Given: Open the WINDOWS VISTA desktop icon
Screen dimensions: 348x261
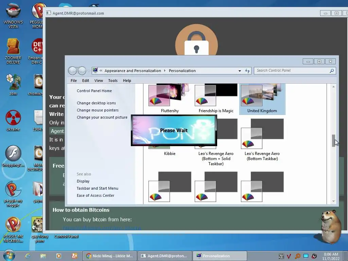Looking at the screenshot, I should (13, 16).
